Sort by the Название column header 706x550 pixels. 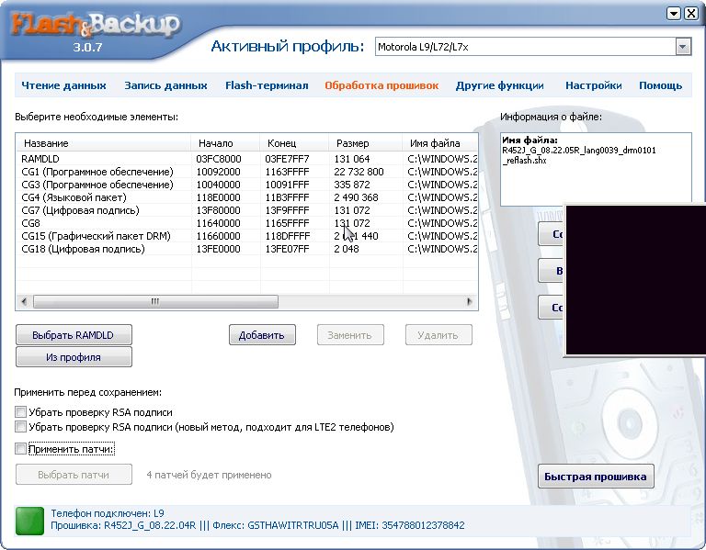click(x=104, y=143)
